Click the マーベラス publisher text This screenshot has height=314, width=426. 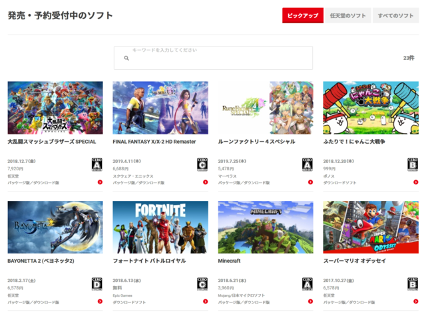(x=227, y=176)
